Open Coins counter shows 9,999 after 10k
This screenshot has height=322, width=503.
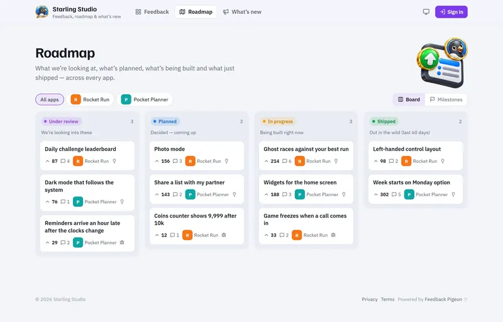point(197,226)
